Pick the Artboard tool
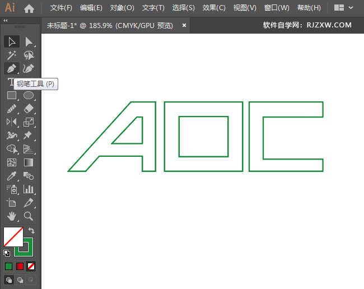The width and height of the screenshot is (364, 289). click(12, 203)
